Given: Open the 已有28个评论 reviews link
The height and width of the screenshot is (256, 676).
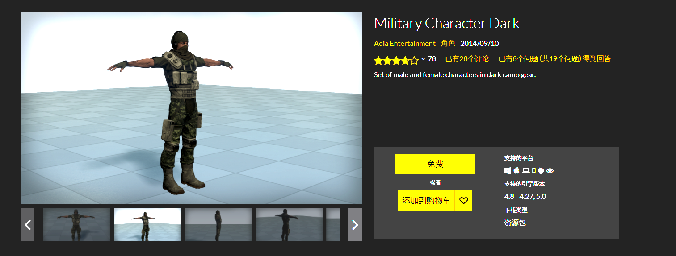Looking at the screenshot, I should [x=467, y=58].
